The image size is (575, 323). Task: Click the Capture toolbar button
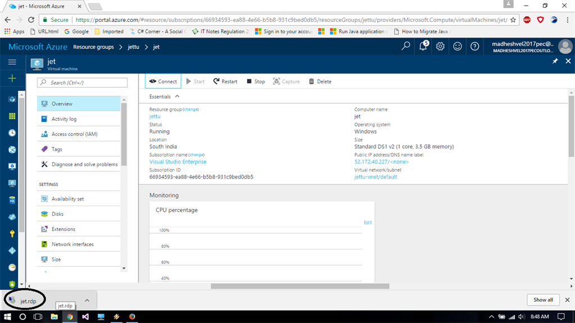tap(286, 81)
